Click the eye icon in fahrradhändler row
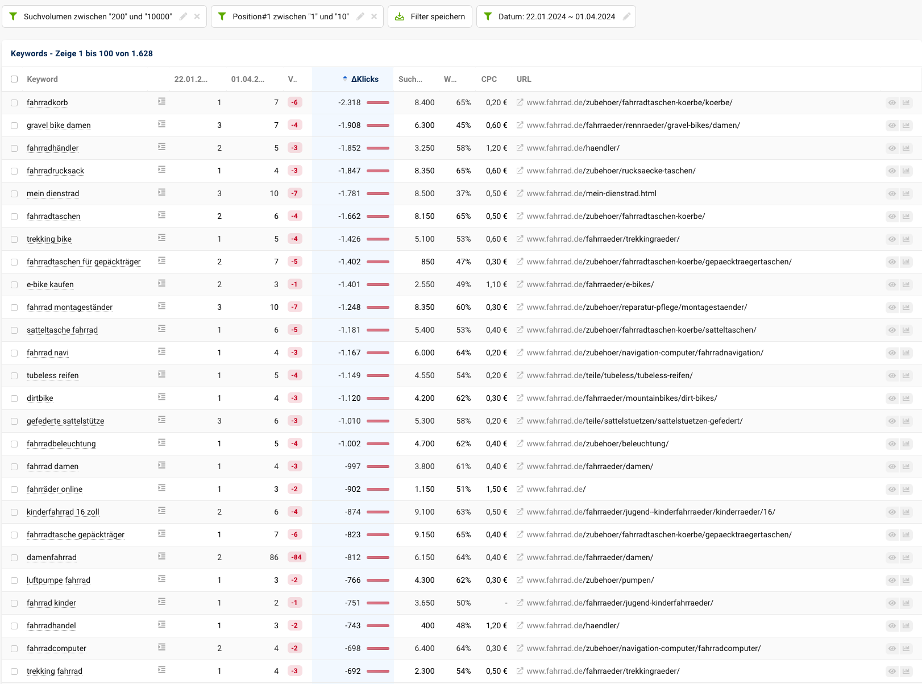Viewport: 922px width, 684px height. [892, 148]
